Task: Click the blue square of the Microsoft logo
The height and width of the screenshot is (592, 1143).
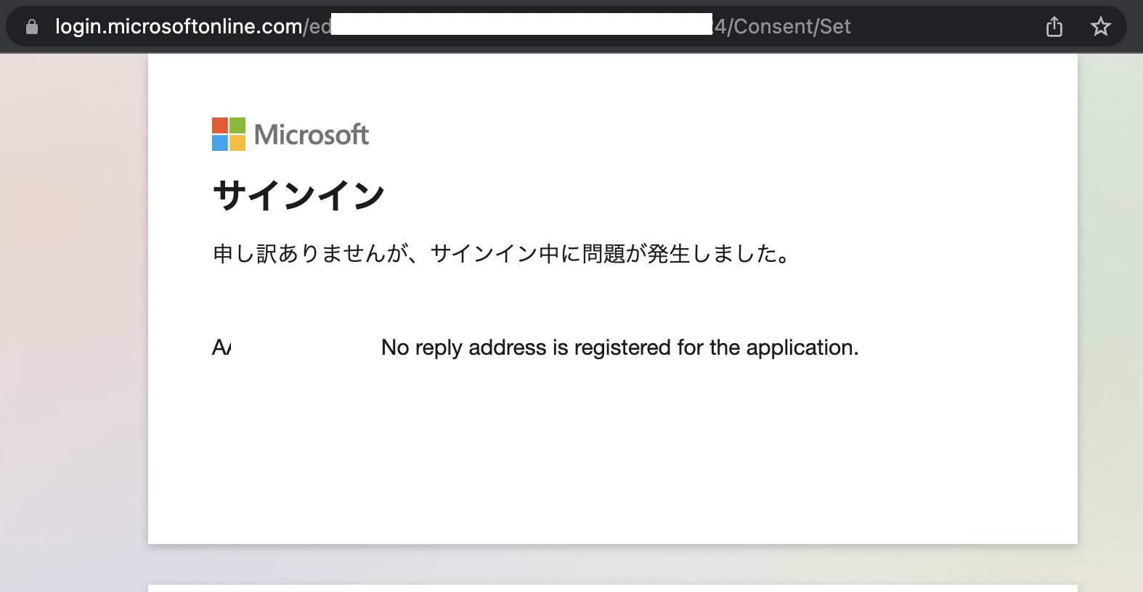Action: point(219,144)
